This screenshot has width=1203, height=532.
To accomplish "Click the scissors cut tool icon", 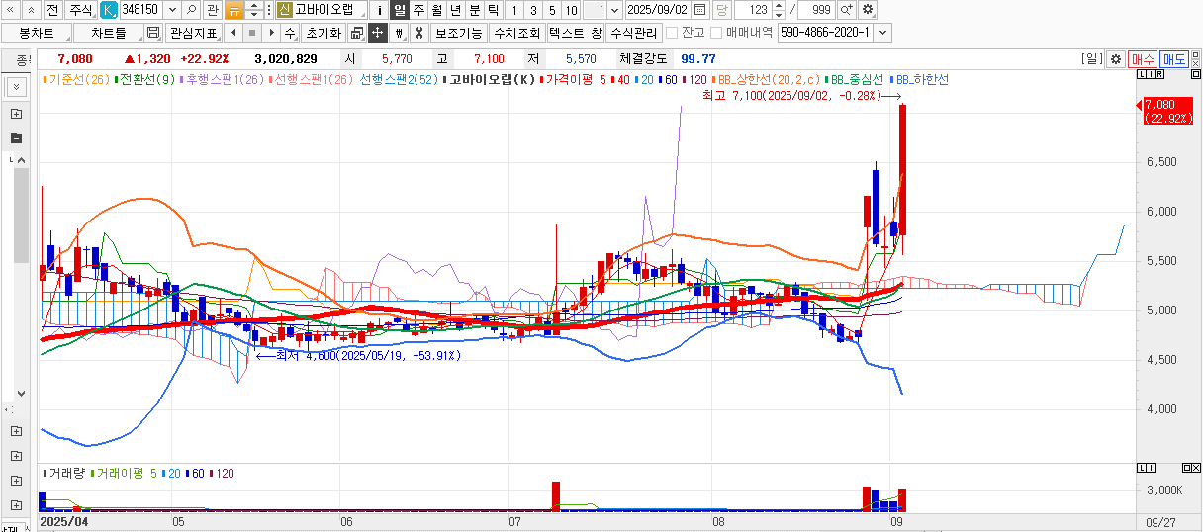I will 418,33.
